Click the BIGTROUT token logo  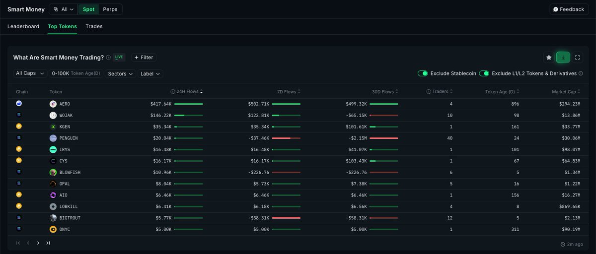coord(53,218)
